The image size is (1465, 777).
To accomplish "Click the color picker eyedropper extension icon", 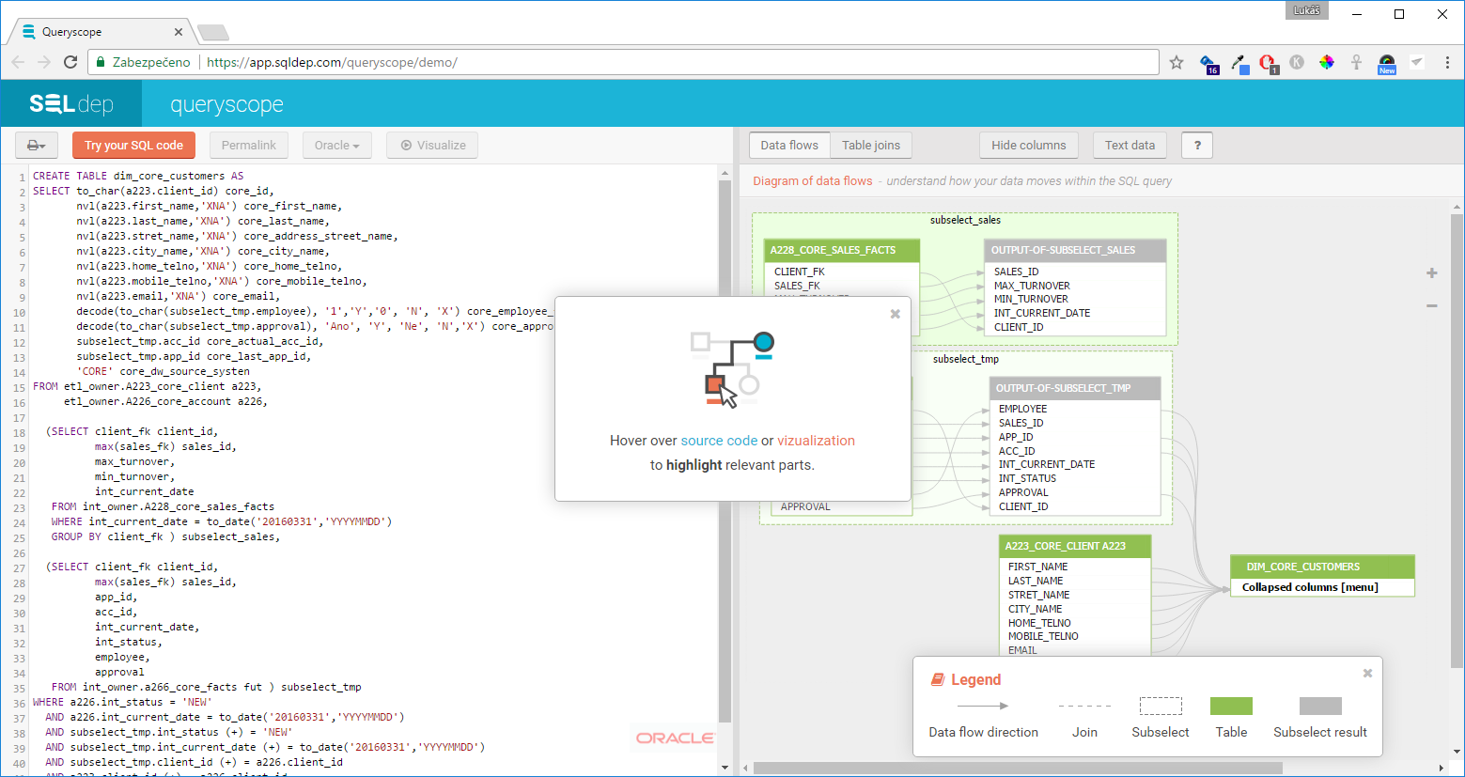I will pyautogui.click(x=1239, y=63).
